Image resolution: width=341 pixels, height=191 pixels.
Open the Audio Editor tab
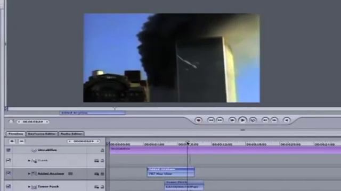(x=71, y=134)
